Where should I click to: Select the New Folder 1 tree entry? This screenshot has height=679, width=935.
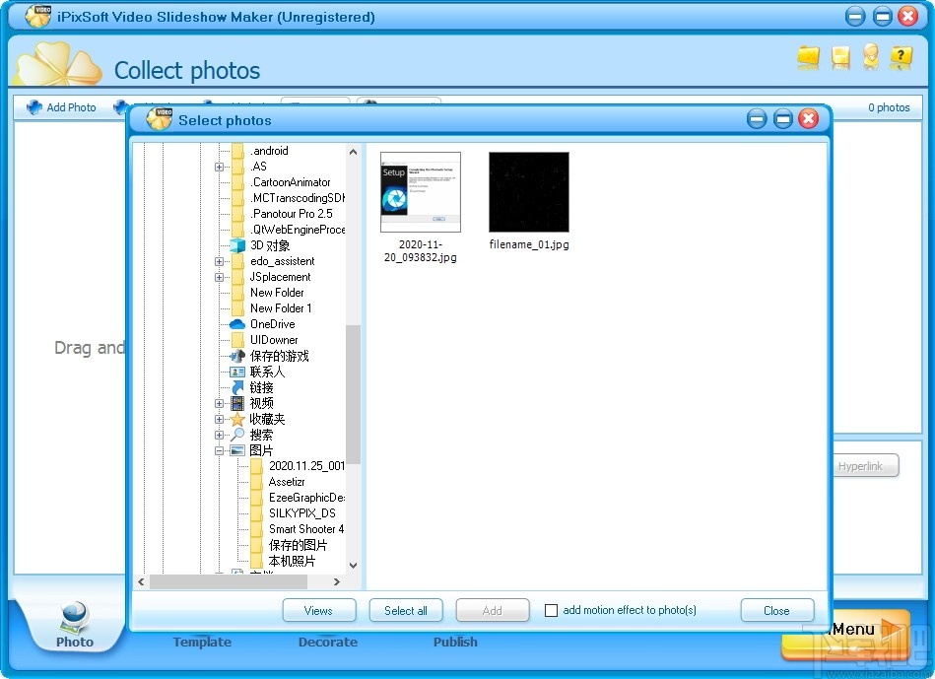279,308
